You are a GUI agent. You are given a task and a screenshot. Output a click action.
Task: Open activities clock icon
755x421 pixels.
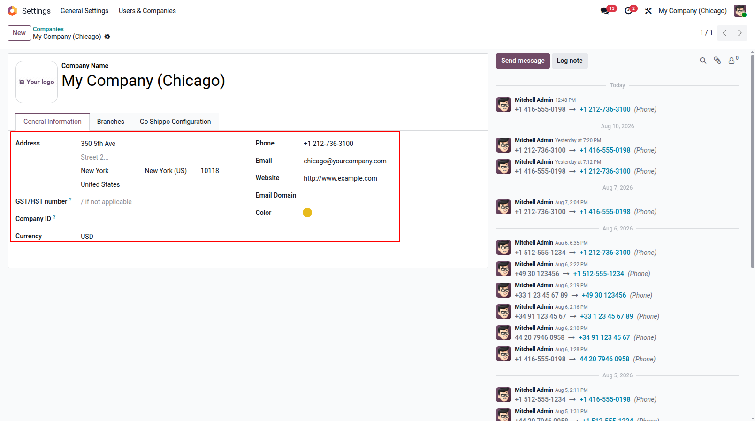[628, 11]
